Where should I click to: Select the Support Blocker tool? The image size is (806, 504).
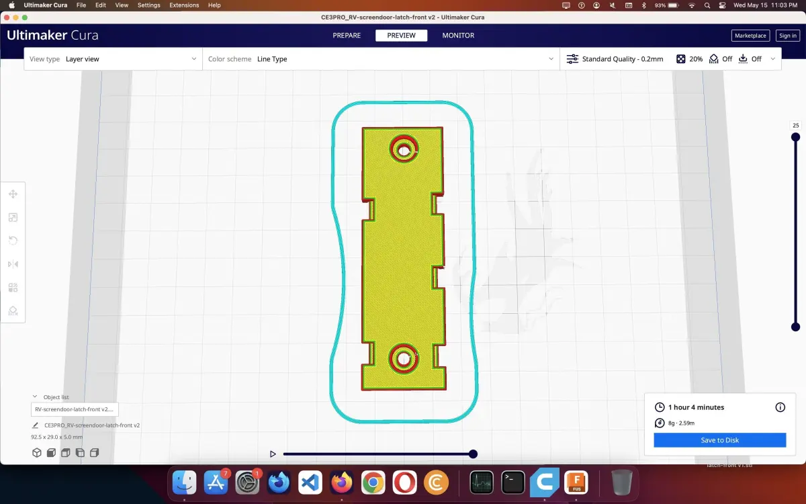pyautogui.click(x=13, y=310)
